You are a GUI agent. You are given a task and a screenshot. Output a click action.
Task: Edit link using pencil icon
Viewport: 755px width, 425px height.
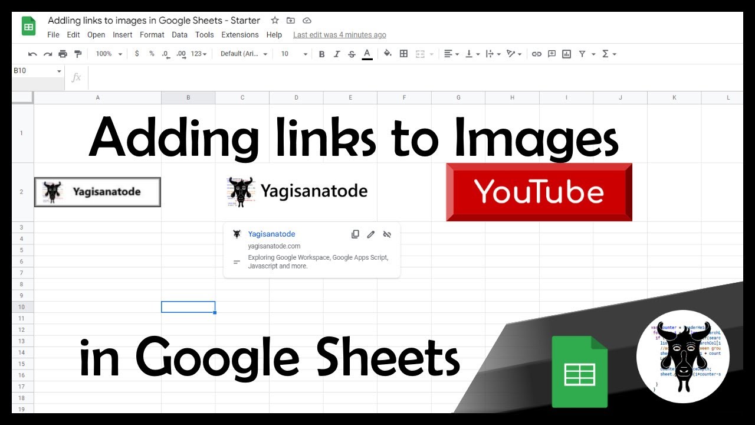[x=371, y=234]
